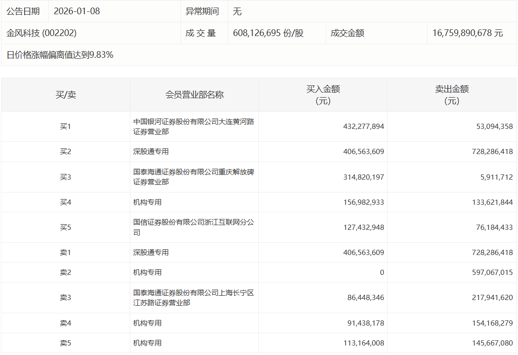This screenshot has height=355, width=518.
Task: Select the 日价格涨幅偏离值达到9.83% reason text
Action: (x=60, y=55)
